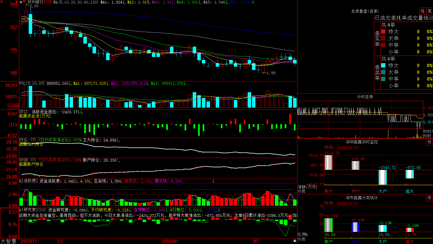Switch 龙虎看盘 to 柱 bar view
433x244 pixels.
coord(423,11)
